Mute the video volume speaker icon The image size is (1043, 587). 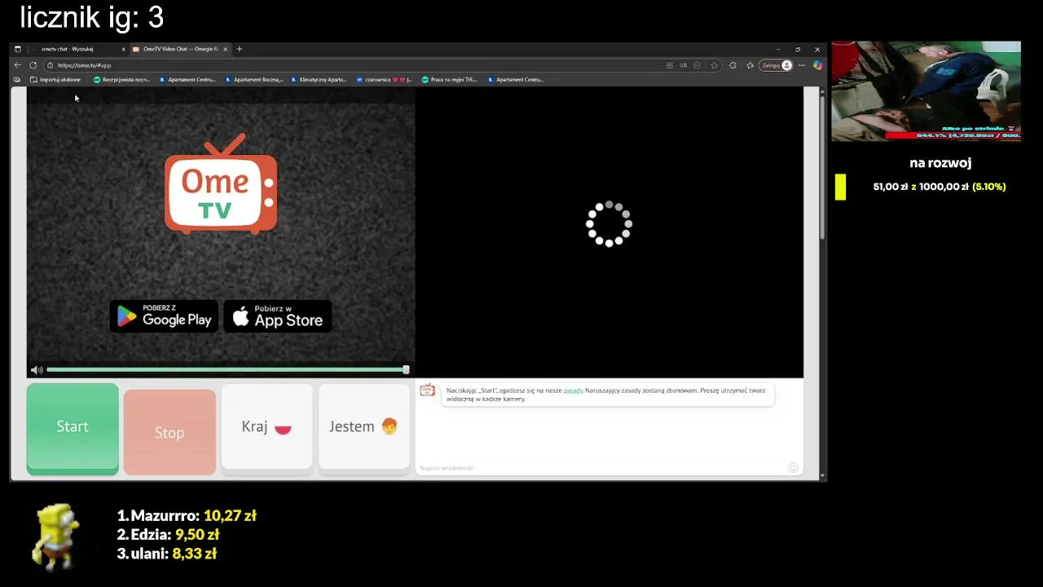(x=36, y=370)
